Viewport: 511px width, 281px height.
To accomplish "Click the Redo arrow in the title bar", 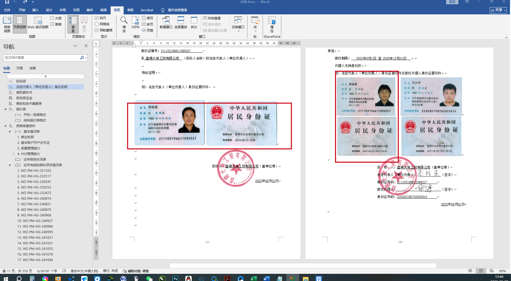I will [x=25, y=2].
